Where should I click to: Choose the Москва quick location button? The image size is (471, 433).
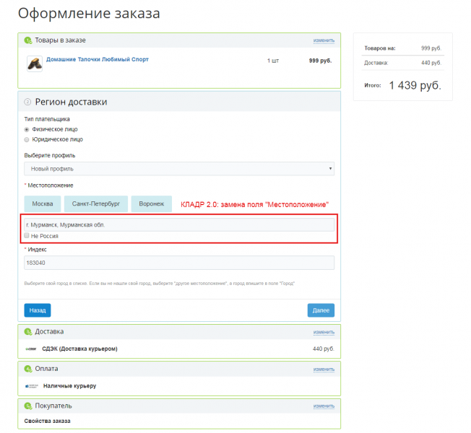click(42, 204)
